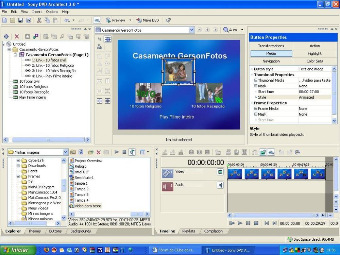Open the Casamento GersonFotos menu dropdown
The image size is (340, 255).
point(192,30)
